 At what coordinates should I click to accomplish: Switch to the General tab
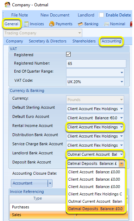tap(12, 24)
